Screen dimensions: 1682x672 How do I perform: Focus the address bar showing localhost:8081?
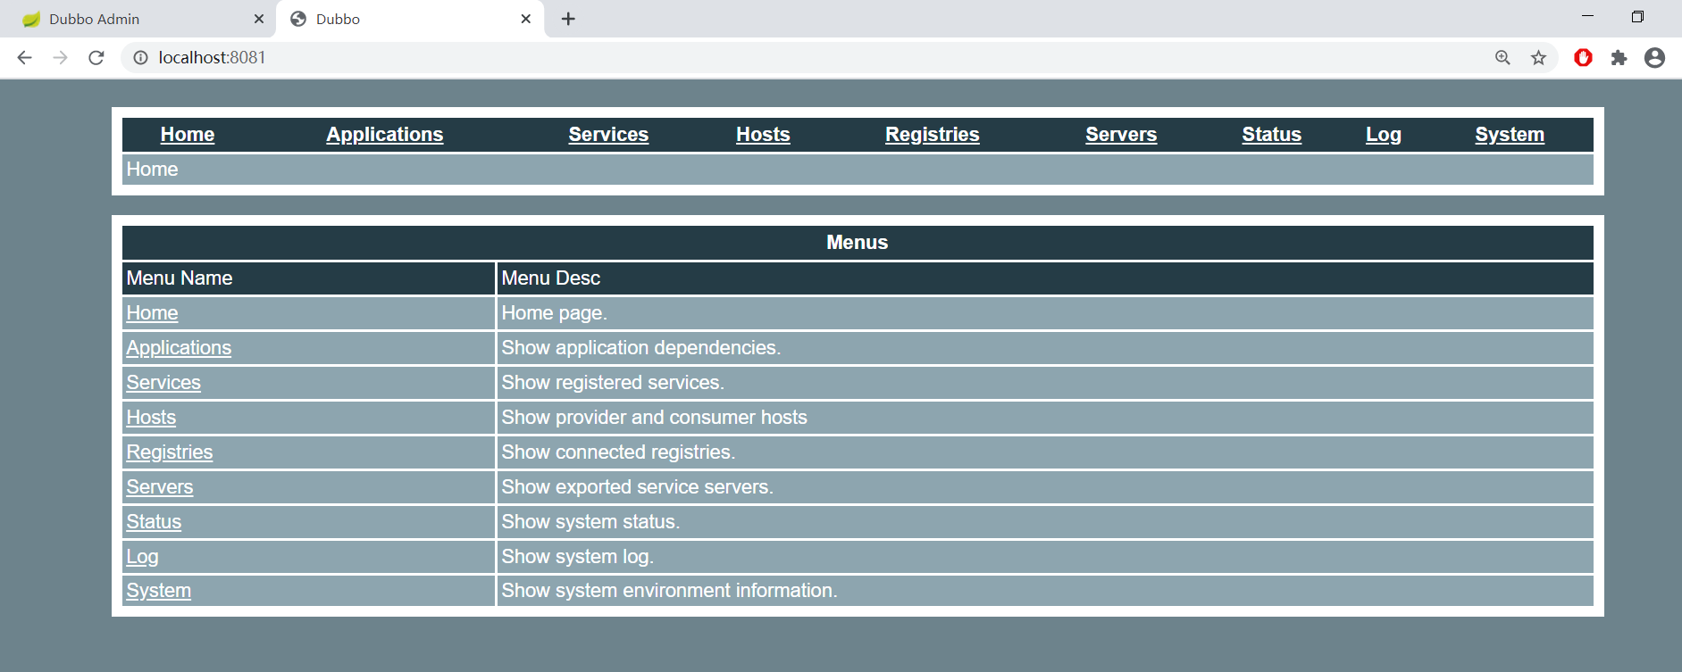tap(715, 58)
